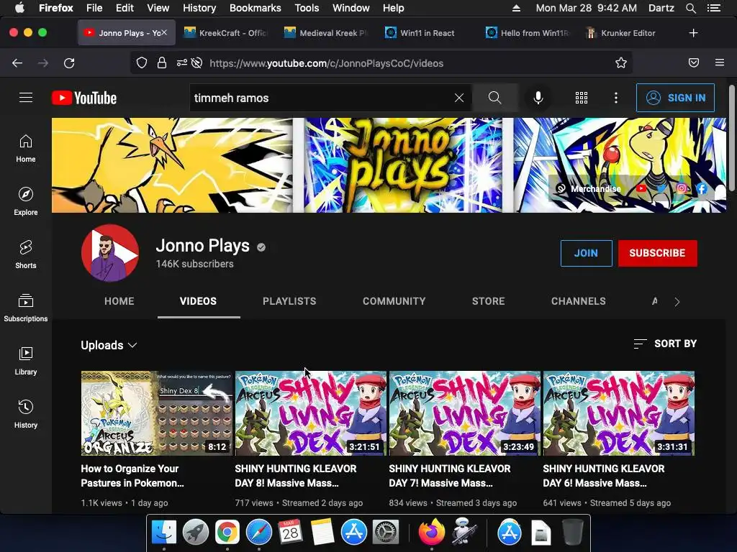Start voice search with microphone icon
Viewport: 737px width, 552px height.
[538, 98]
